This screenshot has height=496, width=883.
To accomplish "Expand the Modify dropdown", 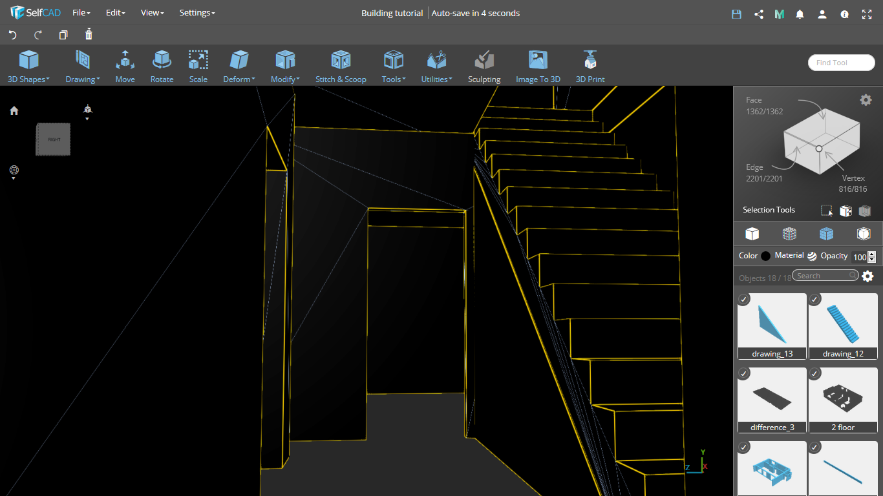I will point(285,67).
